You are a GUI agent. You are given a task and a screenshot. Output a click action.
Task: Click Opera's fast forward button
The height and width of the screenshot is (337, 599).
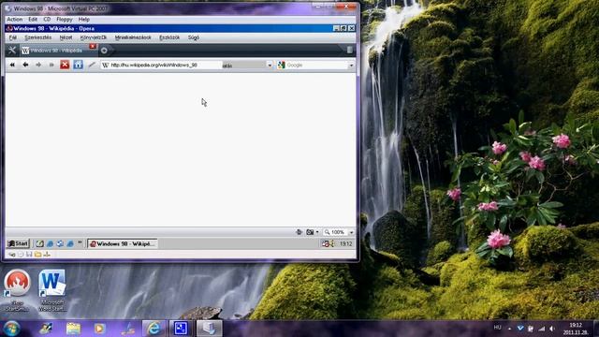coord(51,65)
